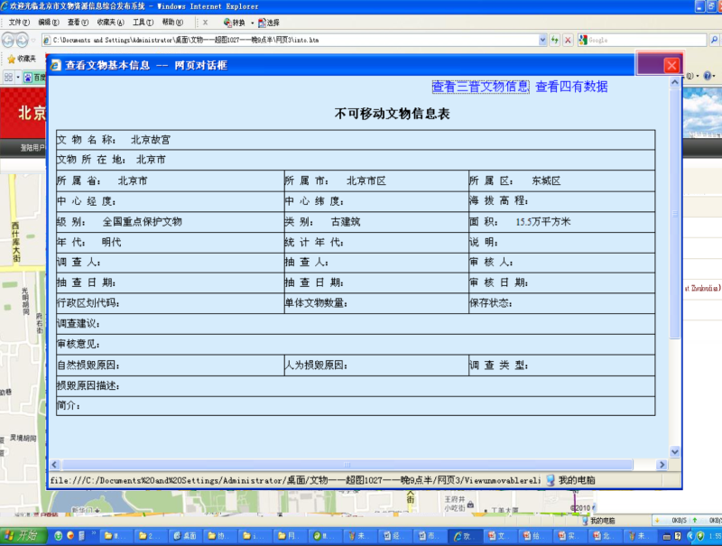This screenshot has height=546, width=722.
Task: Open the Quick Tabs grid icon
Action: tap(8, 77)
